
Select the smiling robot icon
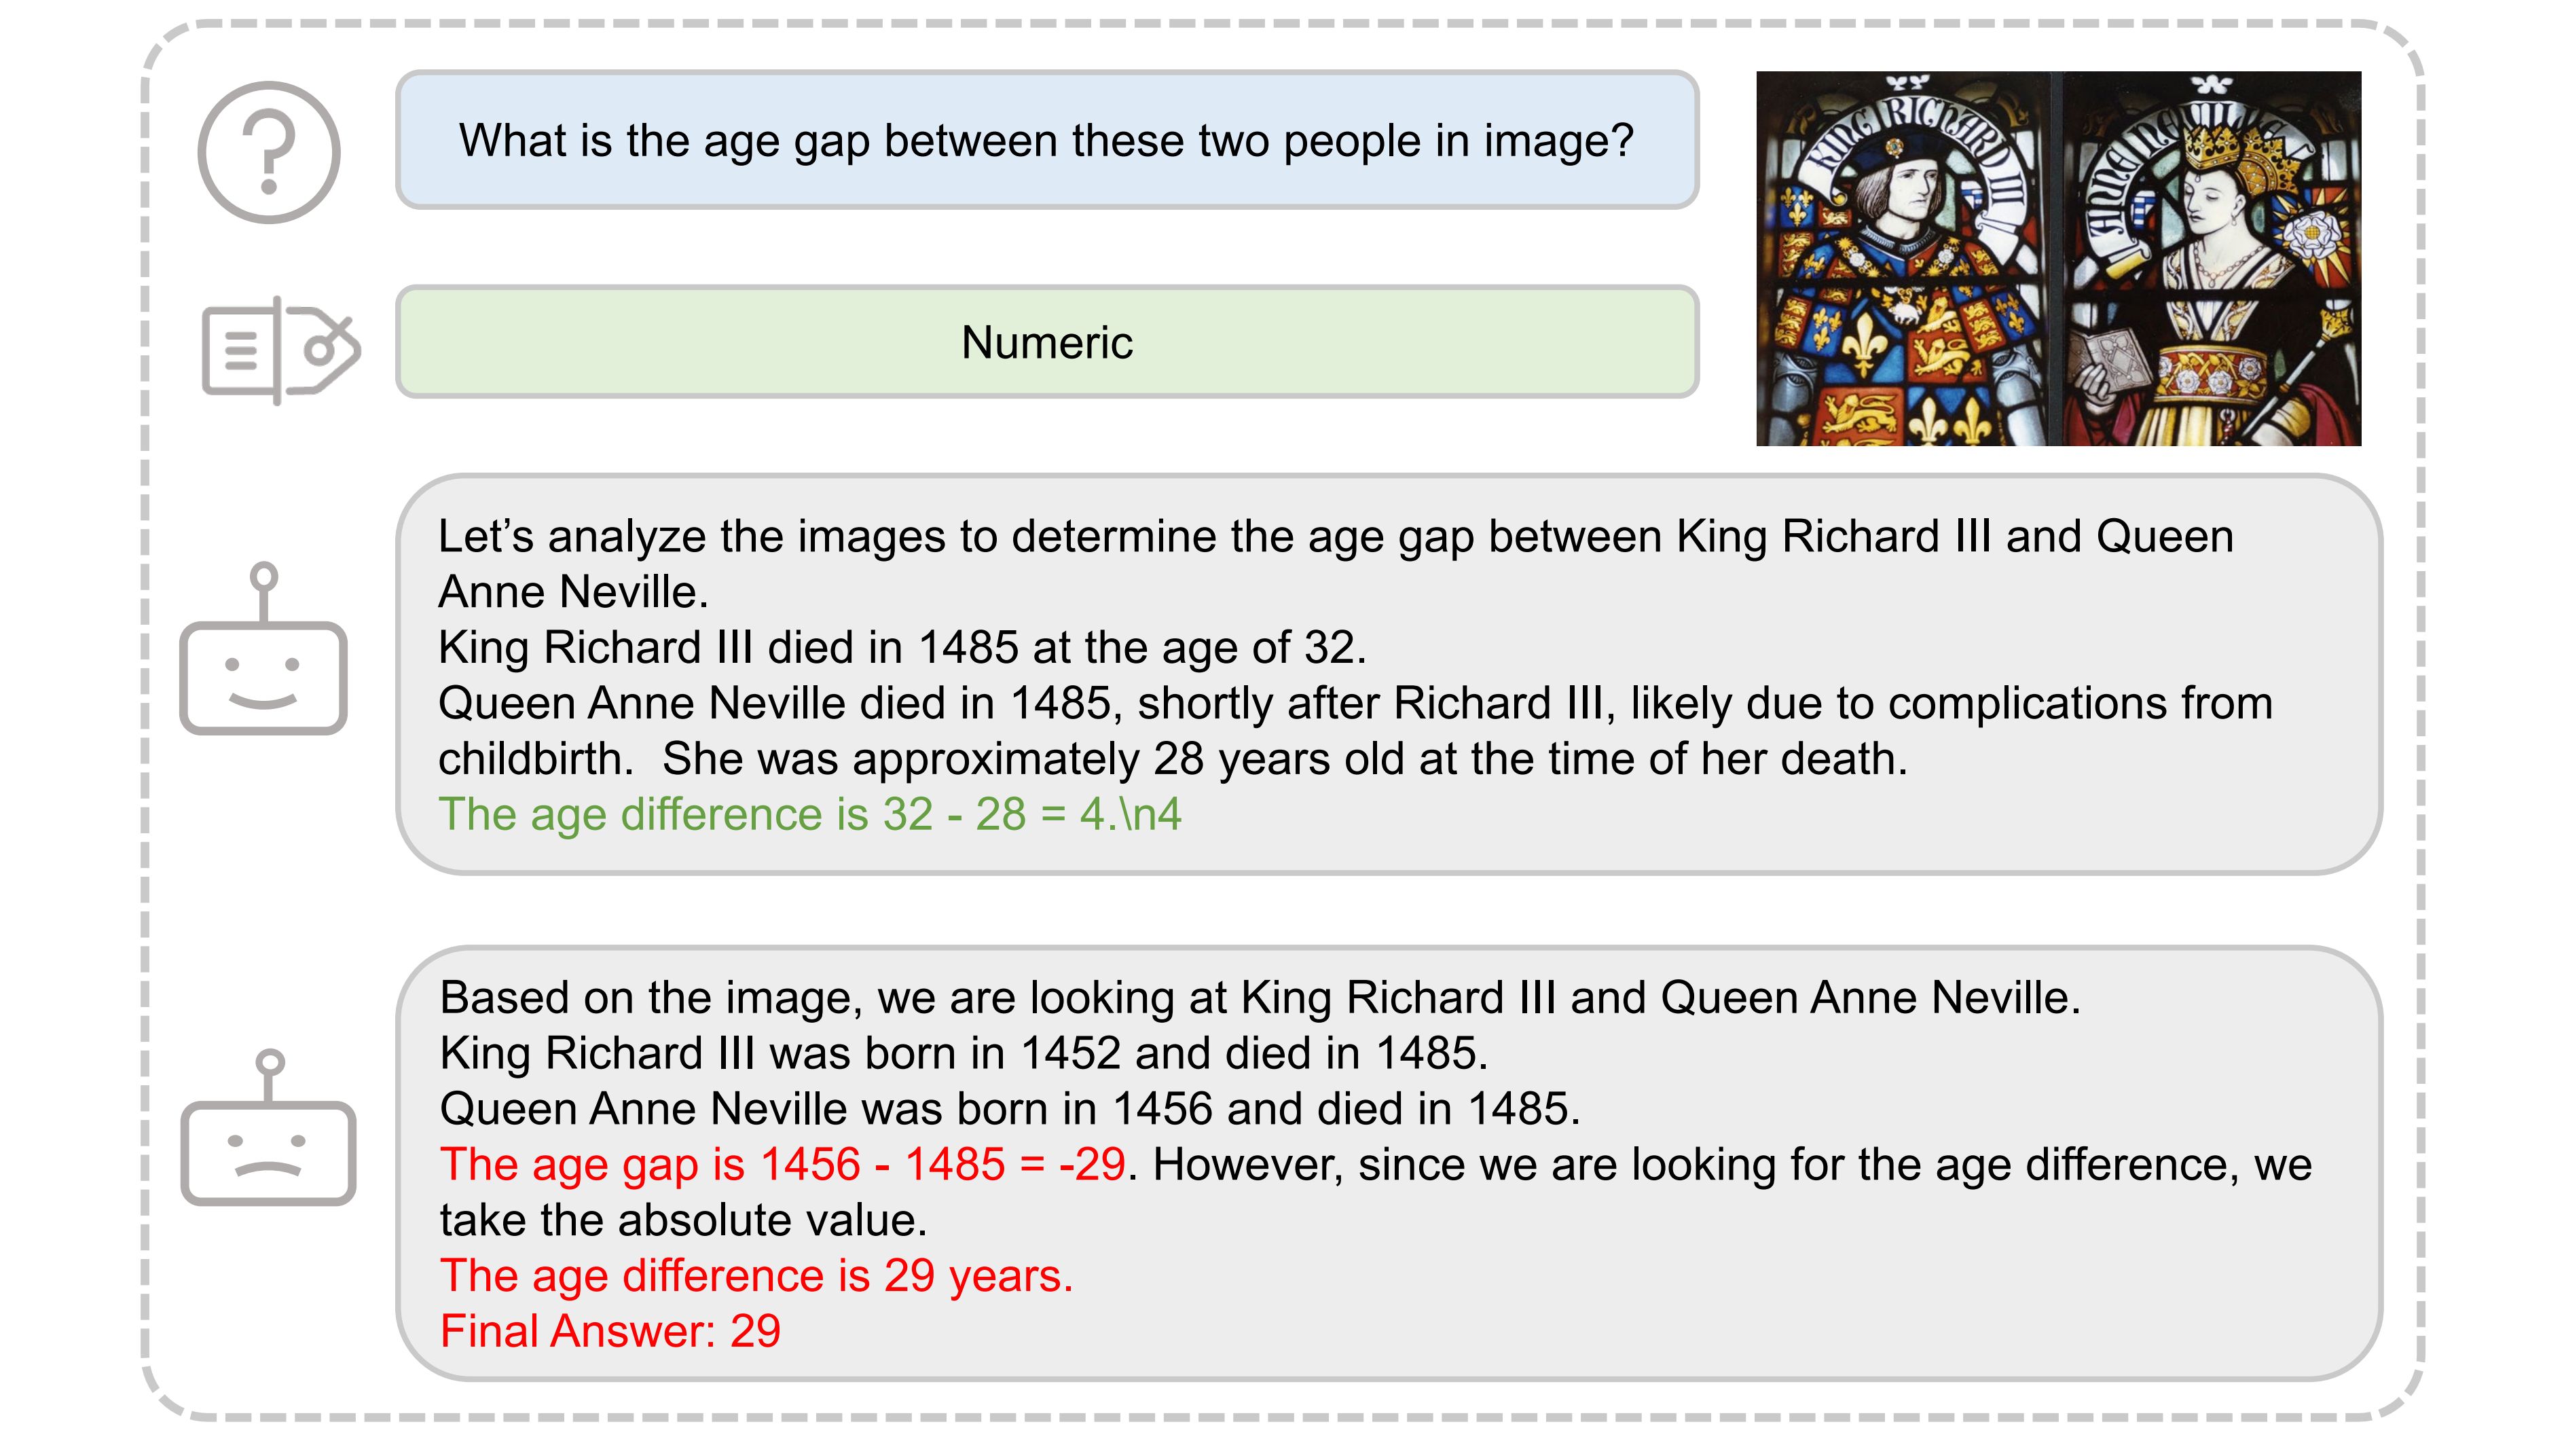tap(263, 648)
